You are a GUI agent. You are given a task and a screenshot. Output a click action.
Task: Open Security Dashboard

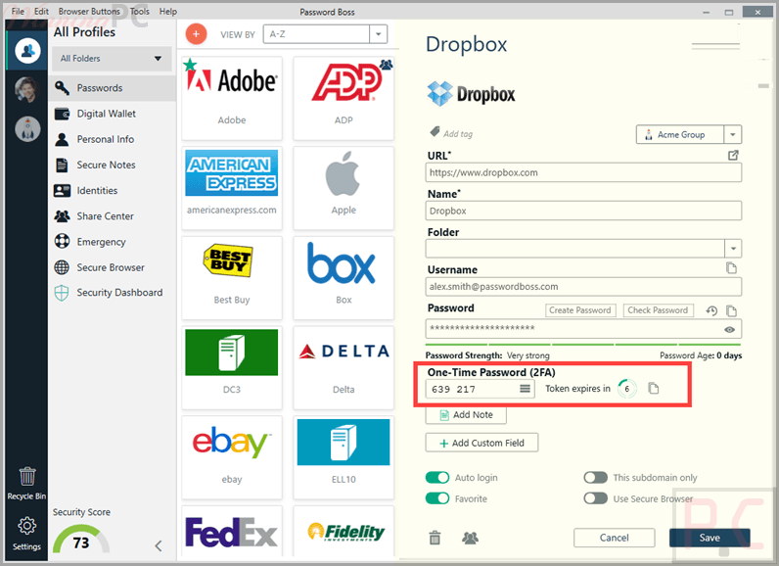tap(113, 293)
